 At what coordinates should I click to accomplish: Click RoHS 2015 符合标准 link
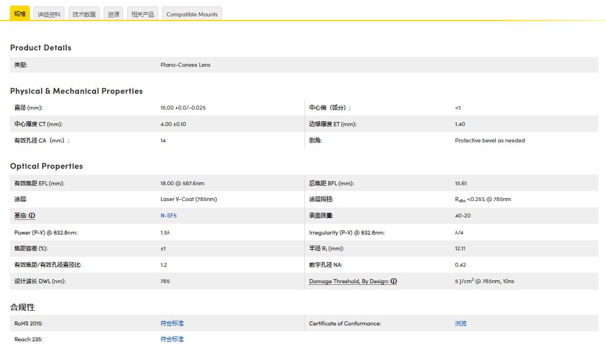coord(172,324)
